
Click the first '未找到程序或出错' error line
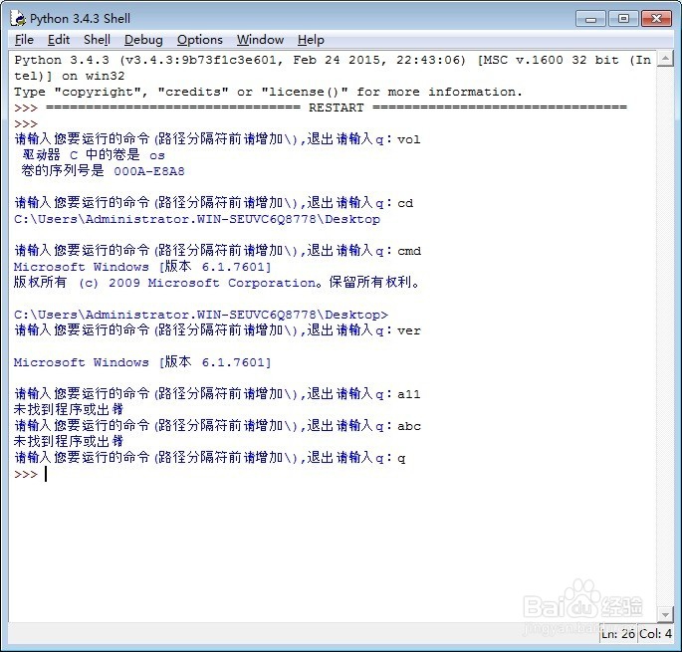(69, 409)
